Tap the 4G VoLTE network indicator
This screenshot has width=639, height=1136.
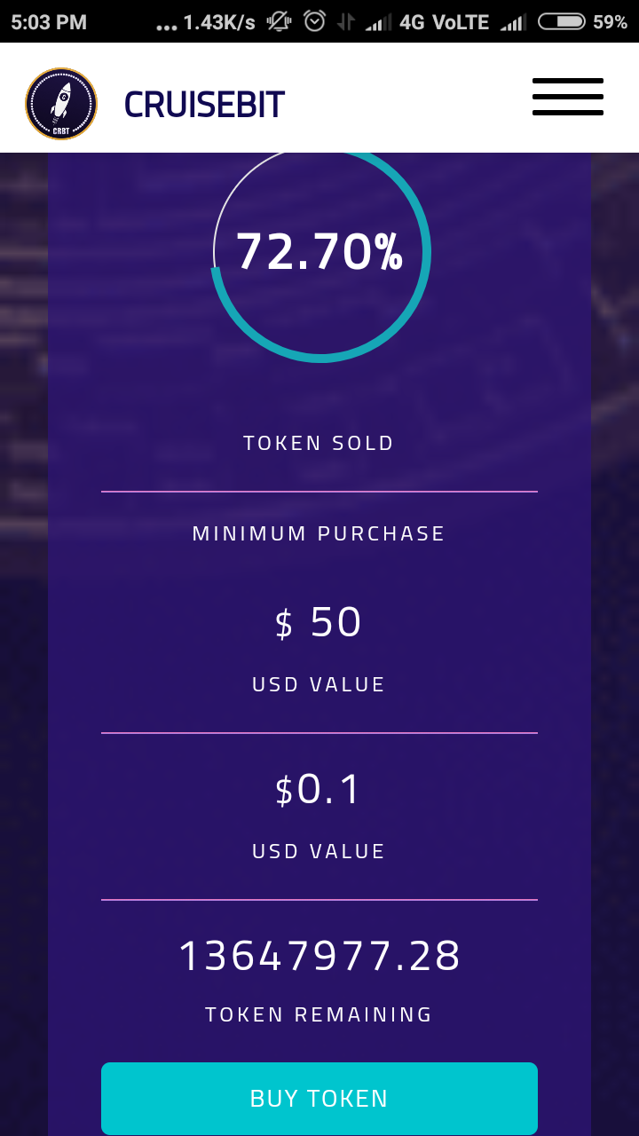(x=445, y=22)
